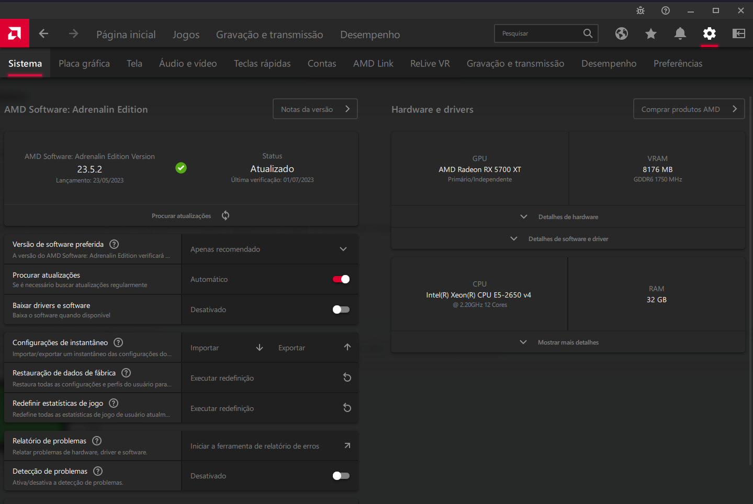Click Procurar atualizações link
Viewport: 753px width, 504px height.
click(182, 216)
